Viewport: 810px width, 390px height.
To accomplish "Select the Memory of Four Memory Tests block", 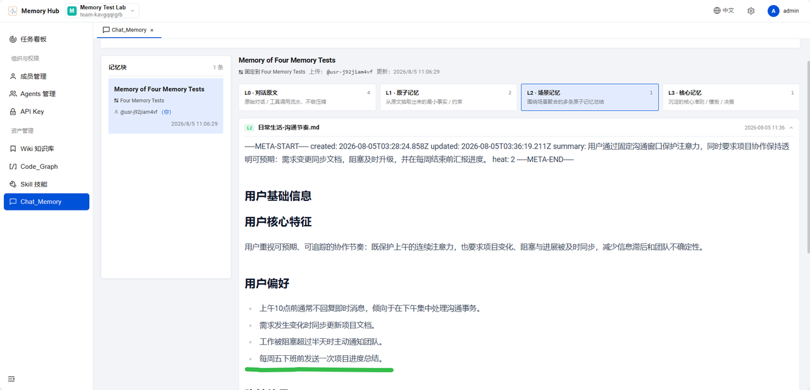I will (x=166, y=106).
